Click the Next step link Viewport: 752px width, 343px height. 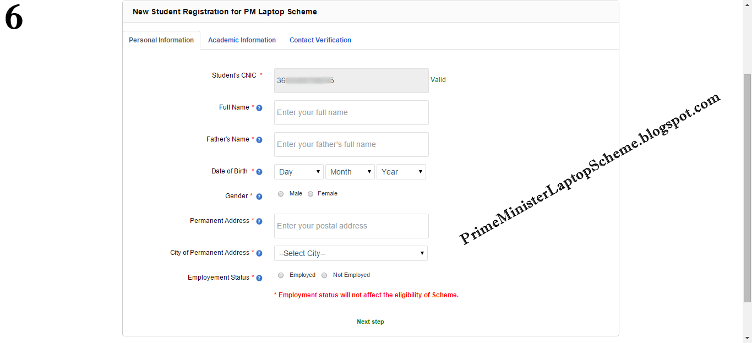[370, 322]
